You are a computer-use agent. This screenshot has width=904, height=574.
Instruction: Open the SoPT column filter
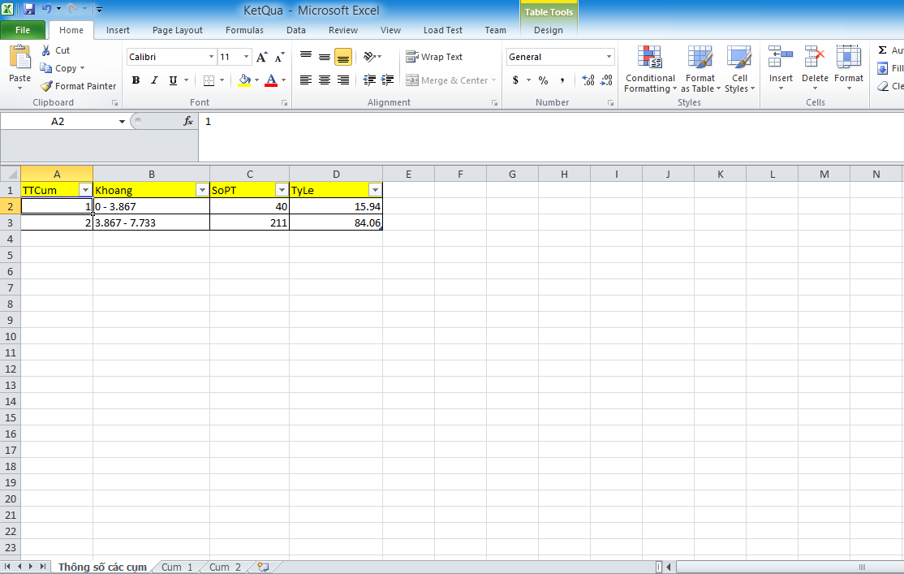point(282,190)
